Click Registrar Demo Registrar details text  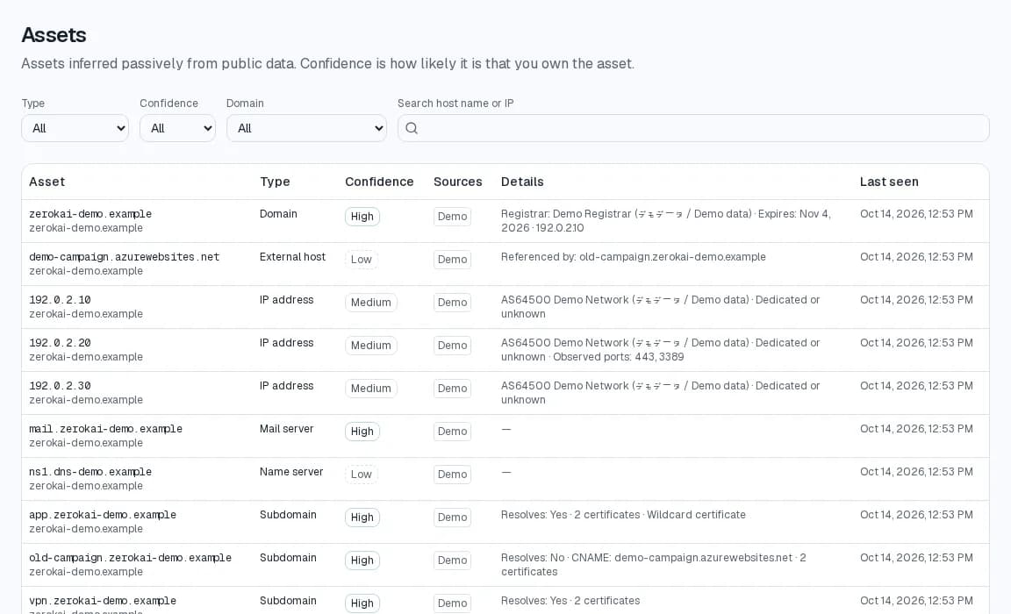point(665,221)
